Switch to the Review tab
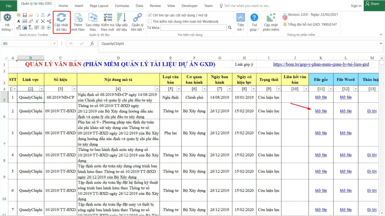Viewport: 385px width, 216px height. pyautogui.click(x=155, y=6)
